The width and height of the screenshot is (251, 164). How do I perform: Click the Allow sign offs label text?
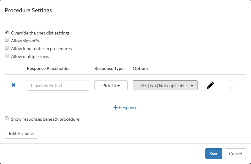[x=25, y=41]
